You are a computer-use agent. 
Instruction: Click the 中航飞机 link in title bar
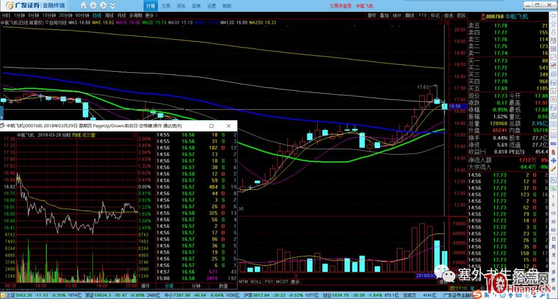click(365, 6)
